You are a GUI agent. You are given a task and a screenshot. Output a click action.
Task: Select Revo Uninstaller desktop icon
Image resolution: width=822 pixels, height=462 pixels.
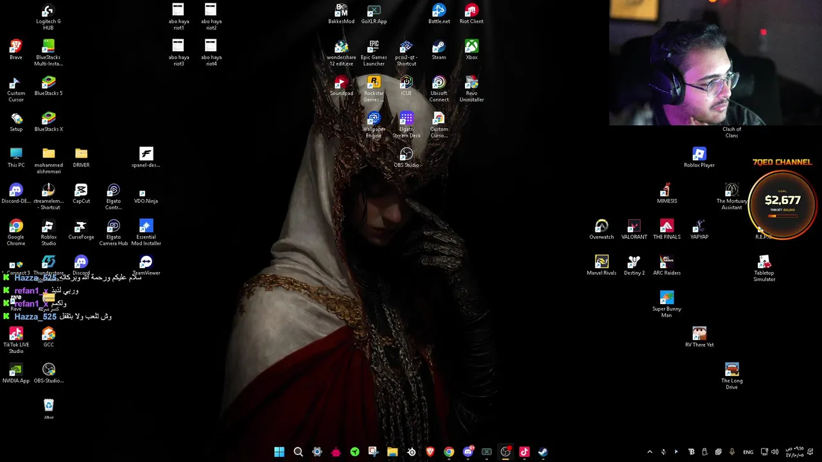471,89
